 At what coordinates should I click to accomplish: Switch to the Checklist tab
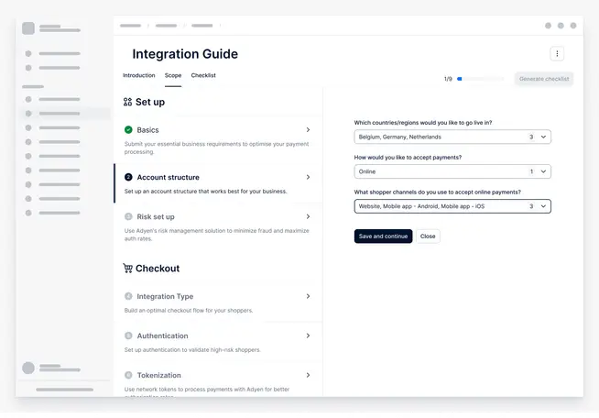click(203, 75)
